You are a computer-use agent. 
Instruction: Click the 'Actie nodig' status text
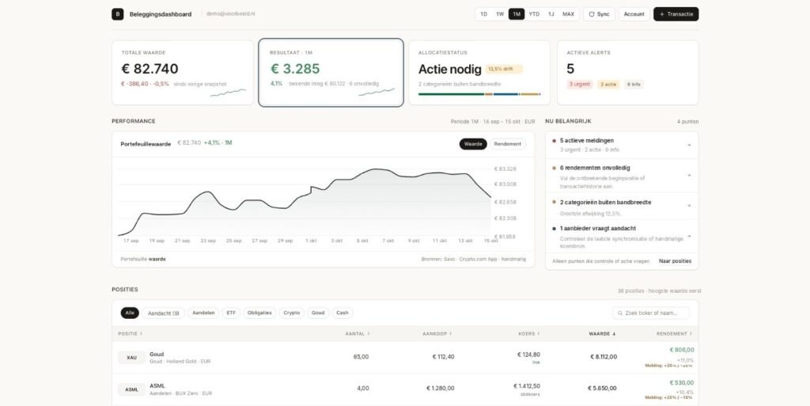tap(449, 69)
